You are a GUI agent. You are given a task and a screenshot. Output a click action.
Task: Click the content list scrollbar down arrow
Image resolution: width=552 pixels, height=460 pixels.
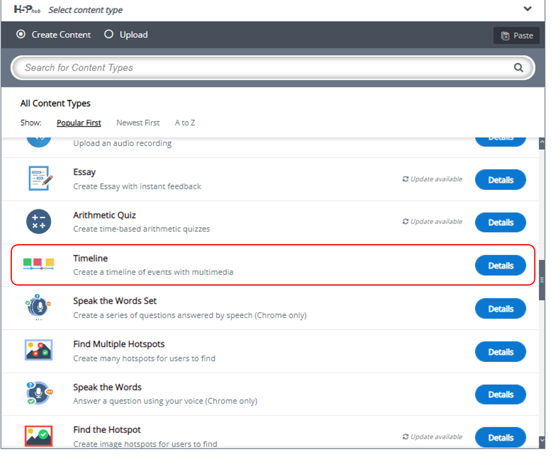[x=542, y=440]
